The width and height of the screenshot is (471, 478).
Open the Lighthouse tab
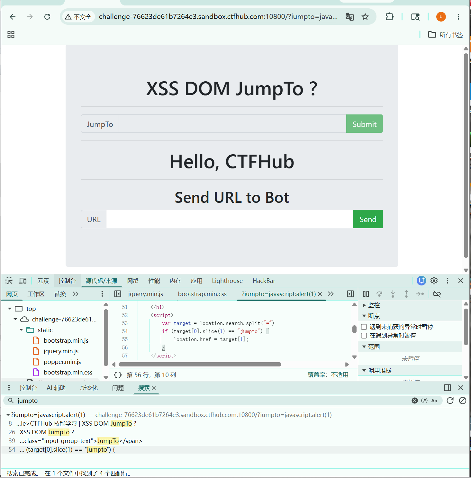point(227,281)
